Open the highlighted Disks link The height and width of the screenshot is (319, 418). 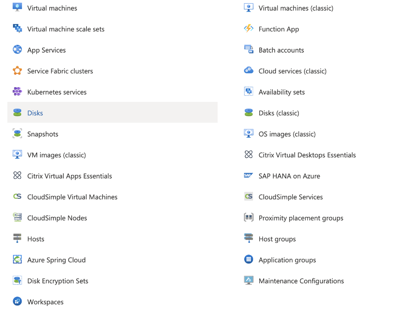[35, 113]
